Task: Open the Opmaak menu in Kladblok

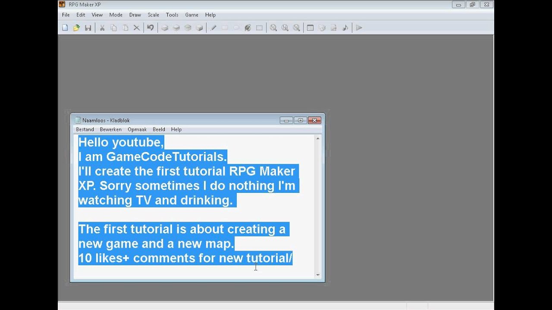Action: coord(137,129)
